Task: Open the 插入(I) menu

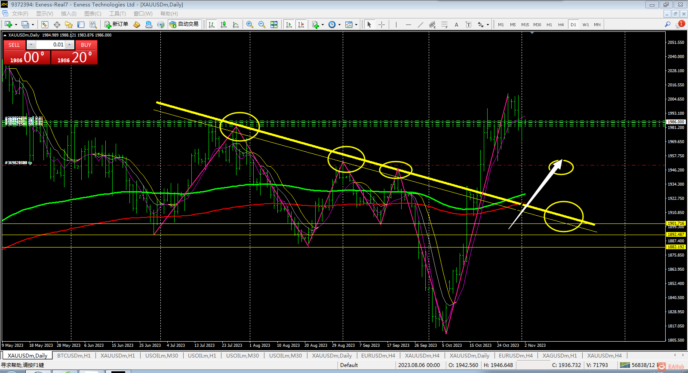Action: point(69,14)
